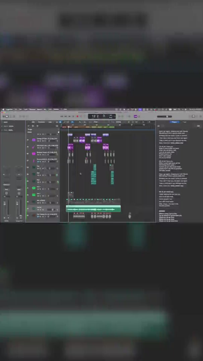
Task: Mute the Vintage EP track
Action: coord(38,141)
